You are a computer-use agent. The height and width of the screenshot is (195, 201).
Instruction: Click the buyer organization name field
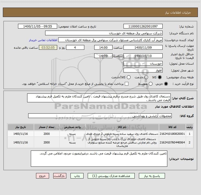coord(104,33)
